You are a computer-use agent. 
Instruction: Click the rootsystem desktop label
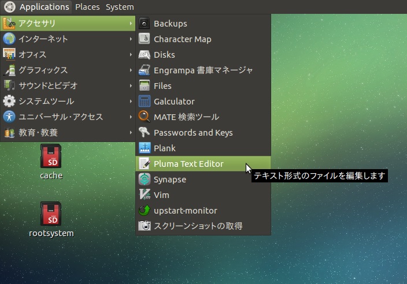pos(51,233)
